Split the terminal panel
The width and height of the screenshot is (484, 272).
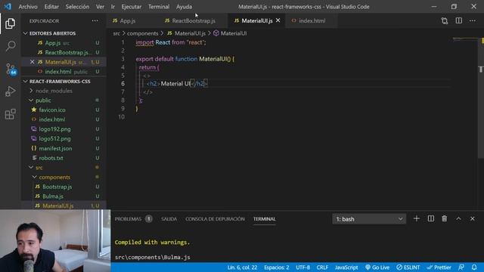(x=430, y=218)
